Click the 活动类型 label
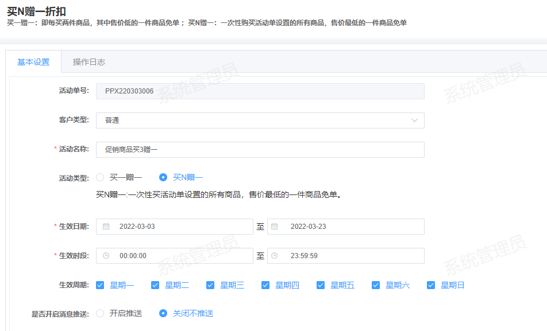 coord(74,178)
